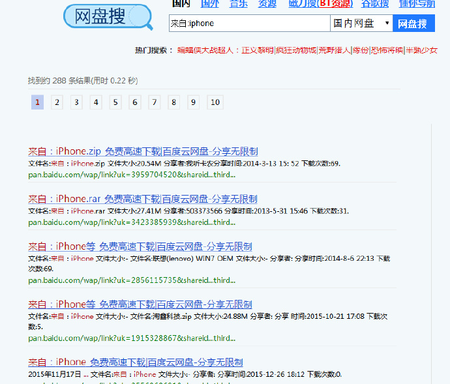Open iPhone等 result above the 鸿鑫科技.zip description
The image size is (450, 384).
click(x=140, y=304)
